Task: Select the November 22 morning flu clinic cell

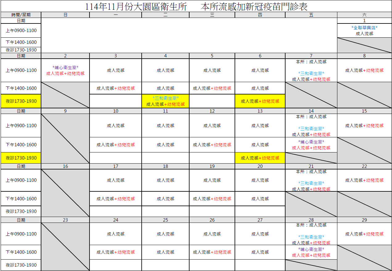Action: (364, 180)
